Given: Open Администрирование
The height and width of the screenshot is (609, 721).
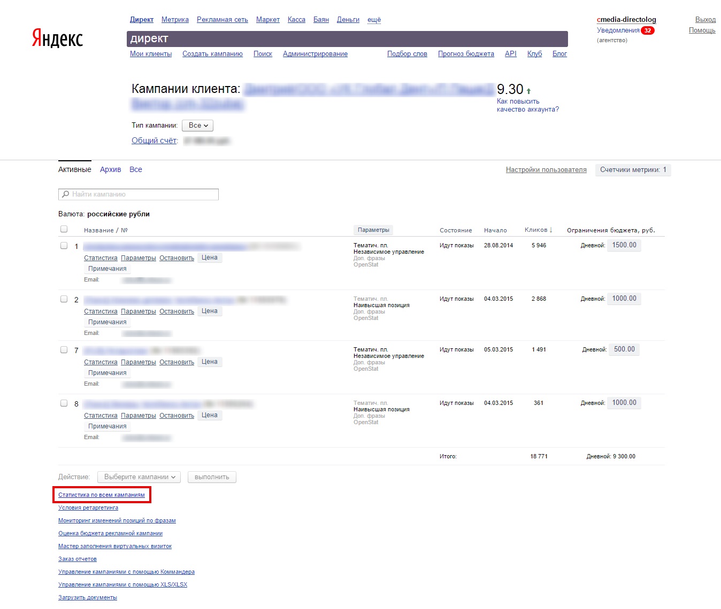Looking at the screenshot, I should (x=315, y=54).
